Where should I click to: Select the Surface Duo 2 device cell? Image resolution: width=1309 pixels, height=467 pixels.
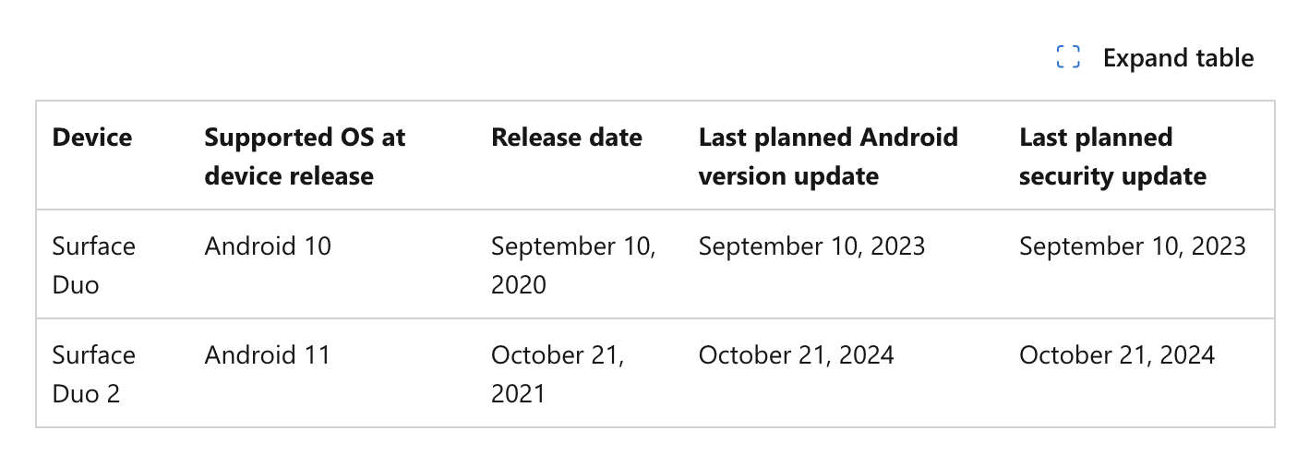coord(93,374)
